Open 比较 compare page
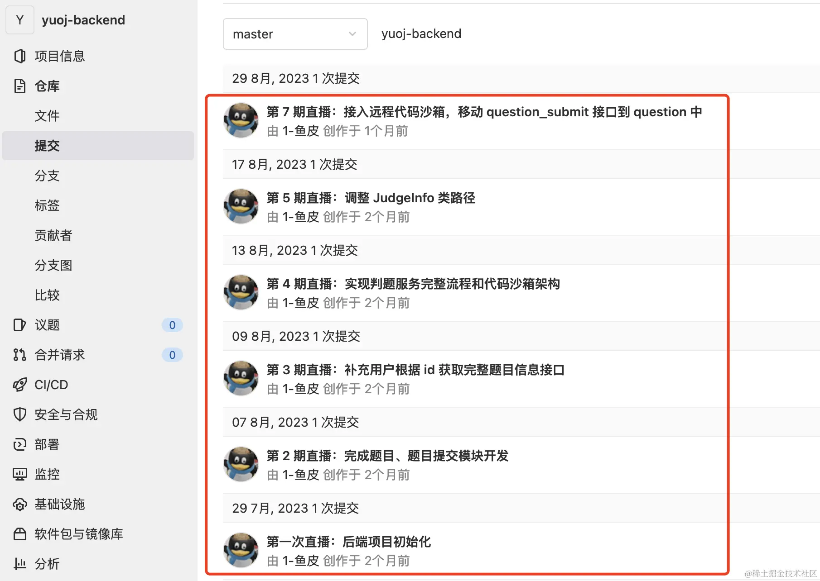Image resolution: width=820 pixels, height=581 pixels. click(x=47, y=295)
